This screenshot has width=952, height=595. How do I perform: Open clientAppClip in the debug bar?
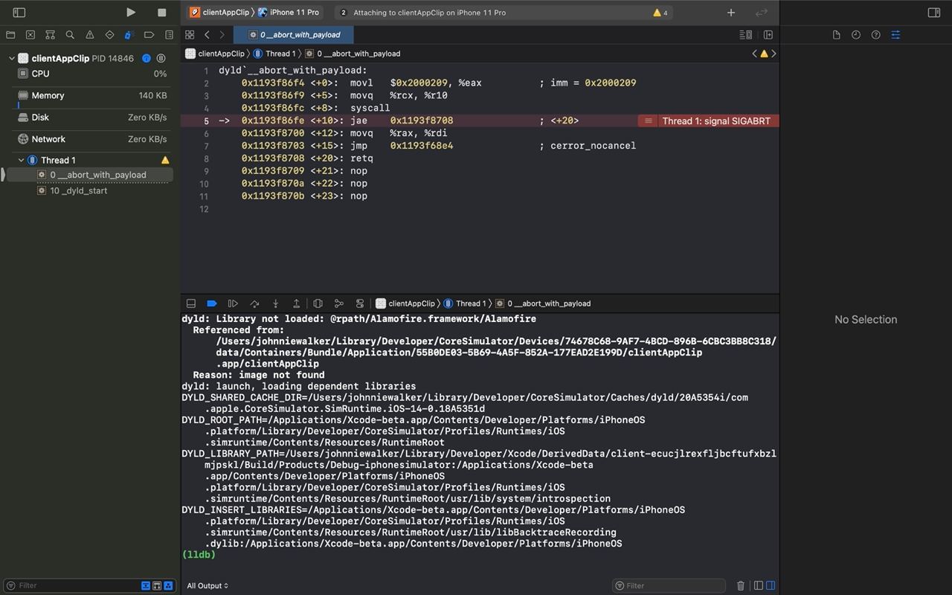click(x=405, y=303)
